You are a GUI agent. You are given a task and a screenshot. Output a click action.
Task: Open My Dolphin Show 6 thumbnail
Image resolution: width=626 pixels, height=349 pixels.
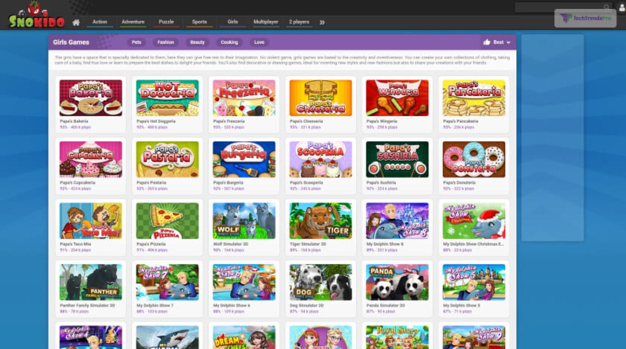click(244, 282)
